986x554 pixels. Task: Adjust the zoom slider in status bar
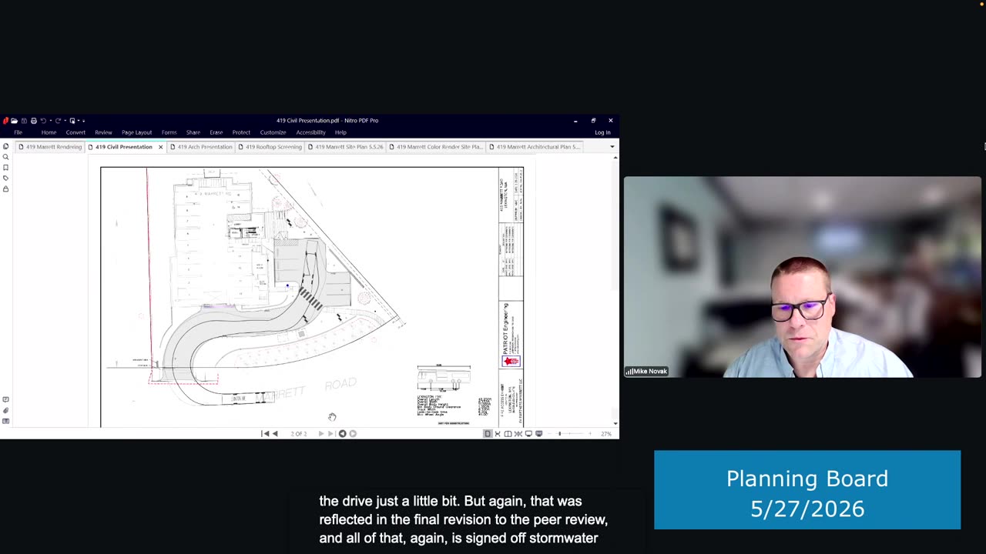tap(560, 434)
